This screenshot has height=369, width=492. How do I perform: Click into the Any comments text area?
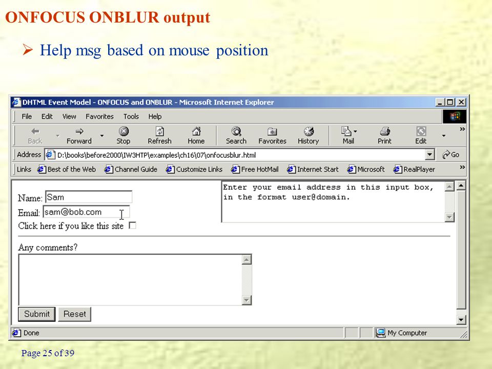click(x=130, y=280)
